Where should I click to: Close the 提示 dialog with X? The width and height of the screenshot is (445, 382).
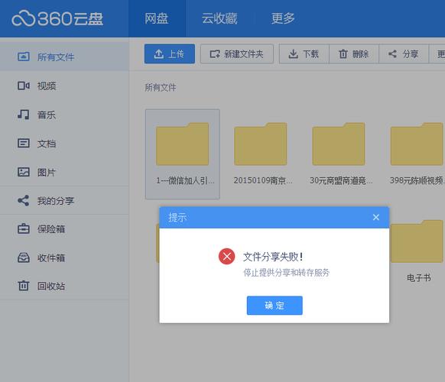tap(376, 217)
